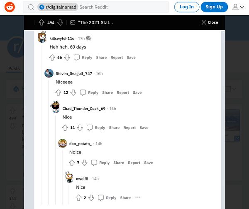Screen dimensions: 249x209
Task: Upvote the post with 494 points
Action: (x=41, y=22)
